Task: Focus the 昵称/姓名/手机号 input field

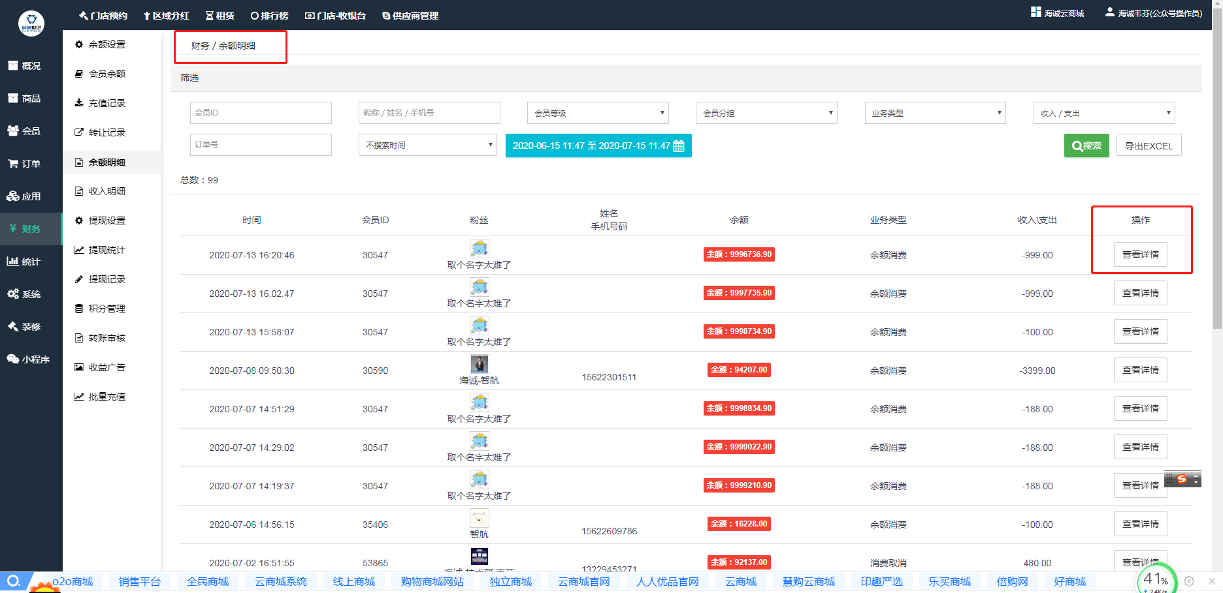Action: [429, 113]
